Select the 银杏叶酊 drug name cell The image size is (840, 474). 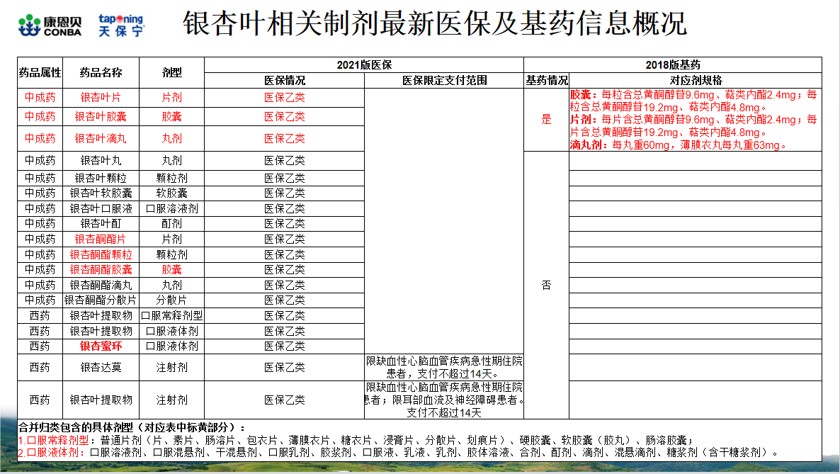[101, 224]
